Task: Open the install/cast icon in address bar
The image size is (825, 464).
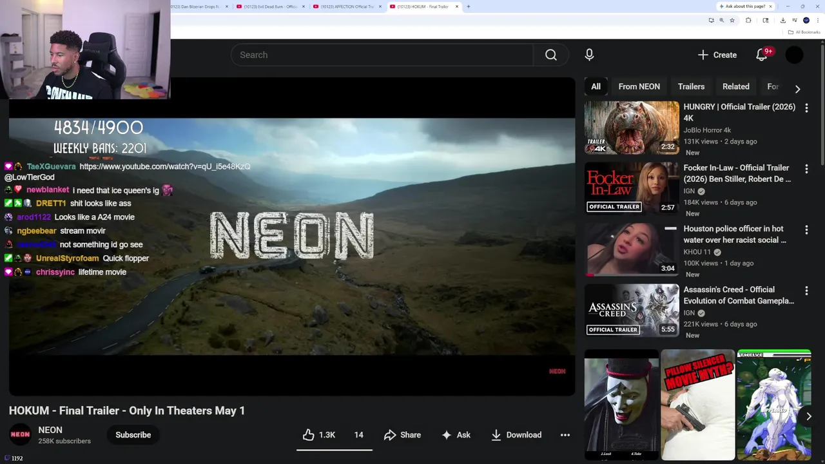Action: 711,20
